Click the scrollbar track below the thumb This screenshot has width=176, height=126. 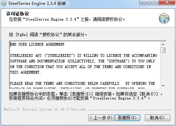click(163, 68)
